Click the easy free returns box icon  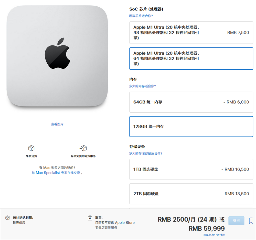(x=83, y=148)
